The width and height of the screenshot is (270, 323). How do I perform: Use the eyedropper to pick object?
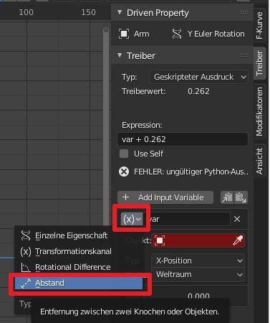pos(238,240)
